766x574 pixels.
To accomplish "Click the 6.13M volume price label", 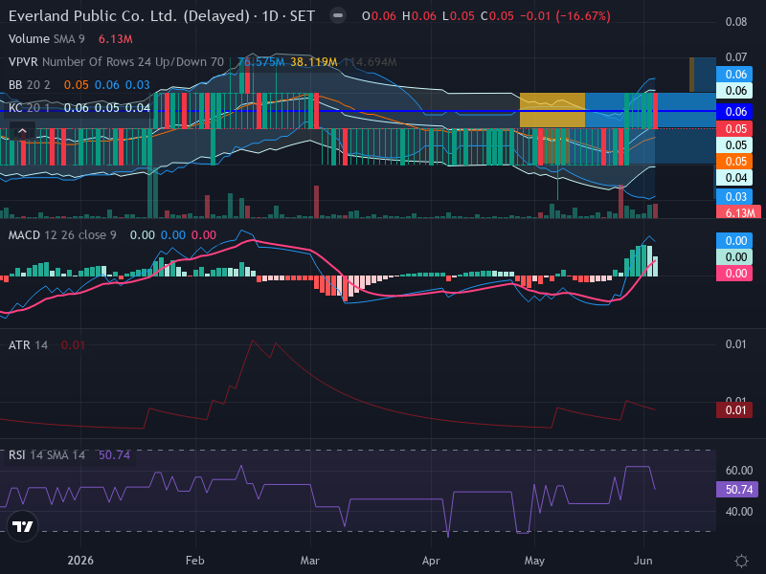I will pos(740,212).
